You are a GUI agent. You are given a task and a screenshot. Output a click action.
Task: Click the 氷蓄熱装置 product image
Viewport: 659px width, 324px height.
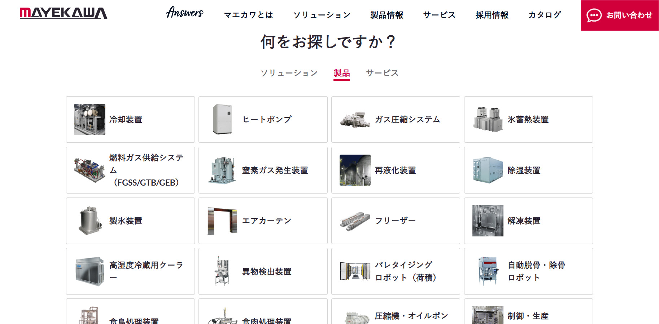pyautogui.click(x=488, y=119)
